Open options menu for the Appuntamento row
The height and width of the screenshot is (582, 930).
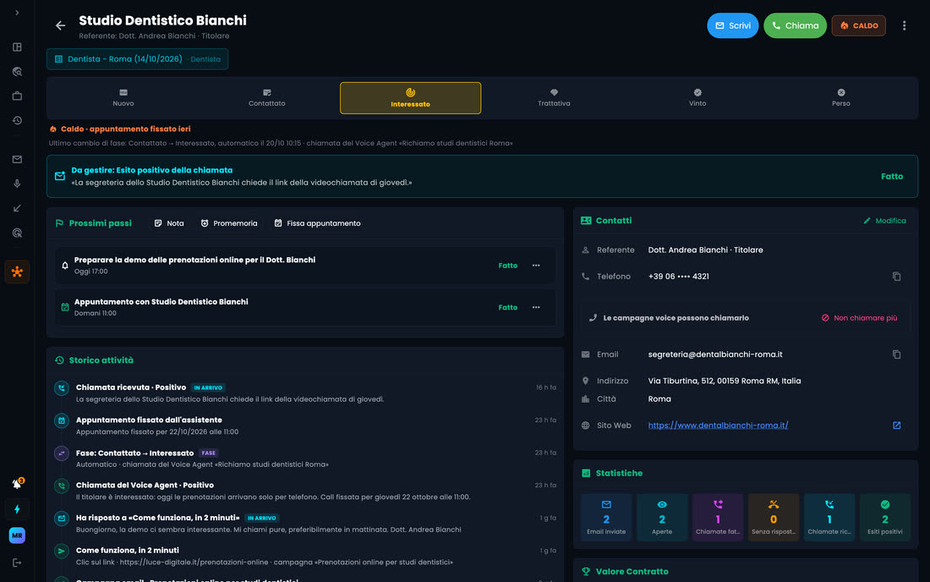(536, 307)
